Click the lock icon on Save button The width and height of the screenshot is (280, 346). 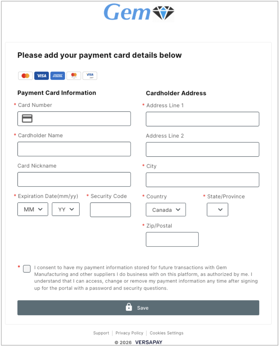[x=129, y=307]
